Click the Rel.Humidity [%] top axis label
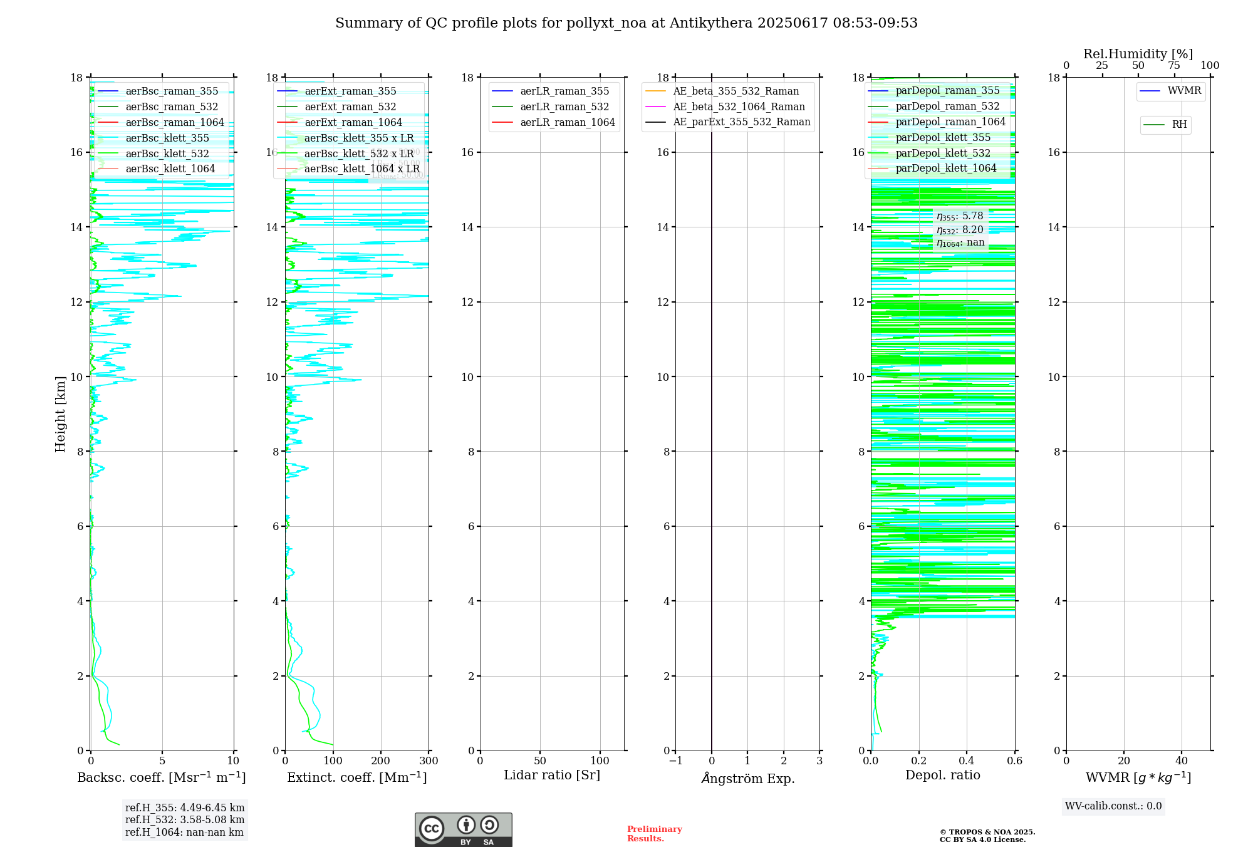Viewport: 1253px width, 852px height. pyautogui.click(x=1138, y=54)
